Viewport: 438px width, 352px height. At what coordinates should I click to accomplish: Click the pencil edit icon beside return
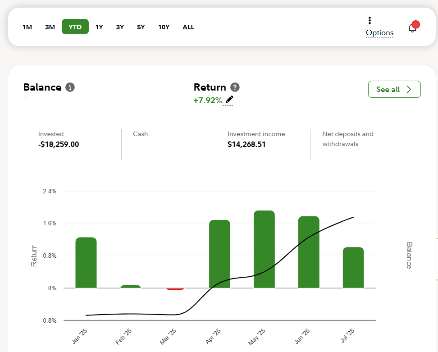coord(229,100)
